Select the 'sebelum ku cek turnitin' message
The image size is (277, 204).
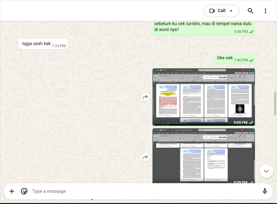click(203, 28)
